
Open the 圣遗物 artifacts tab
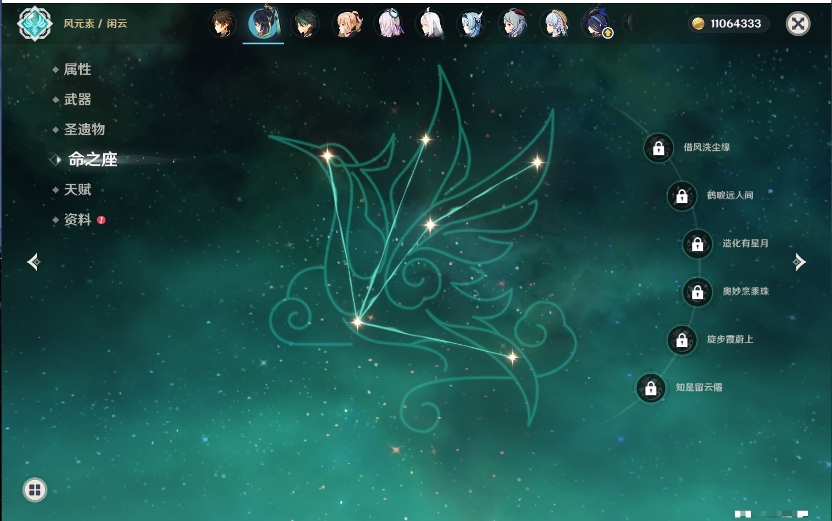click(84, 130)
